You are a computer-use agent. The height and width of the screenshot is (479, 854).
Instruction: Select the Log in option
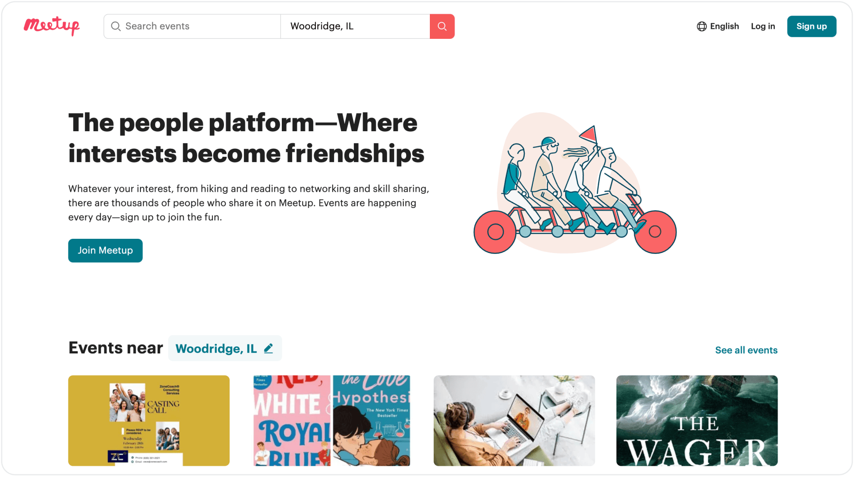(762, 27)
